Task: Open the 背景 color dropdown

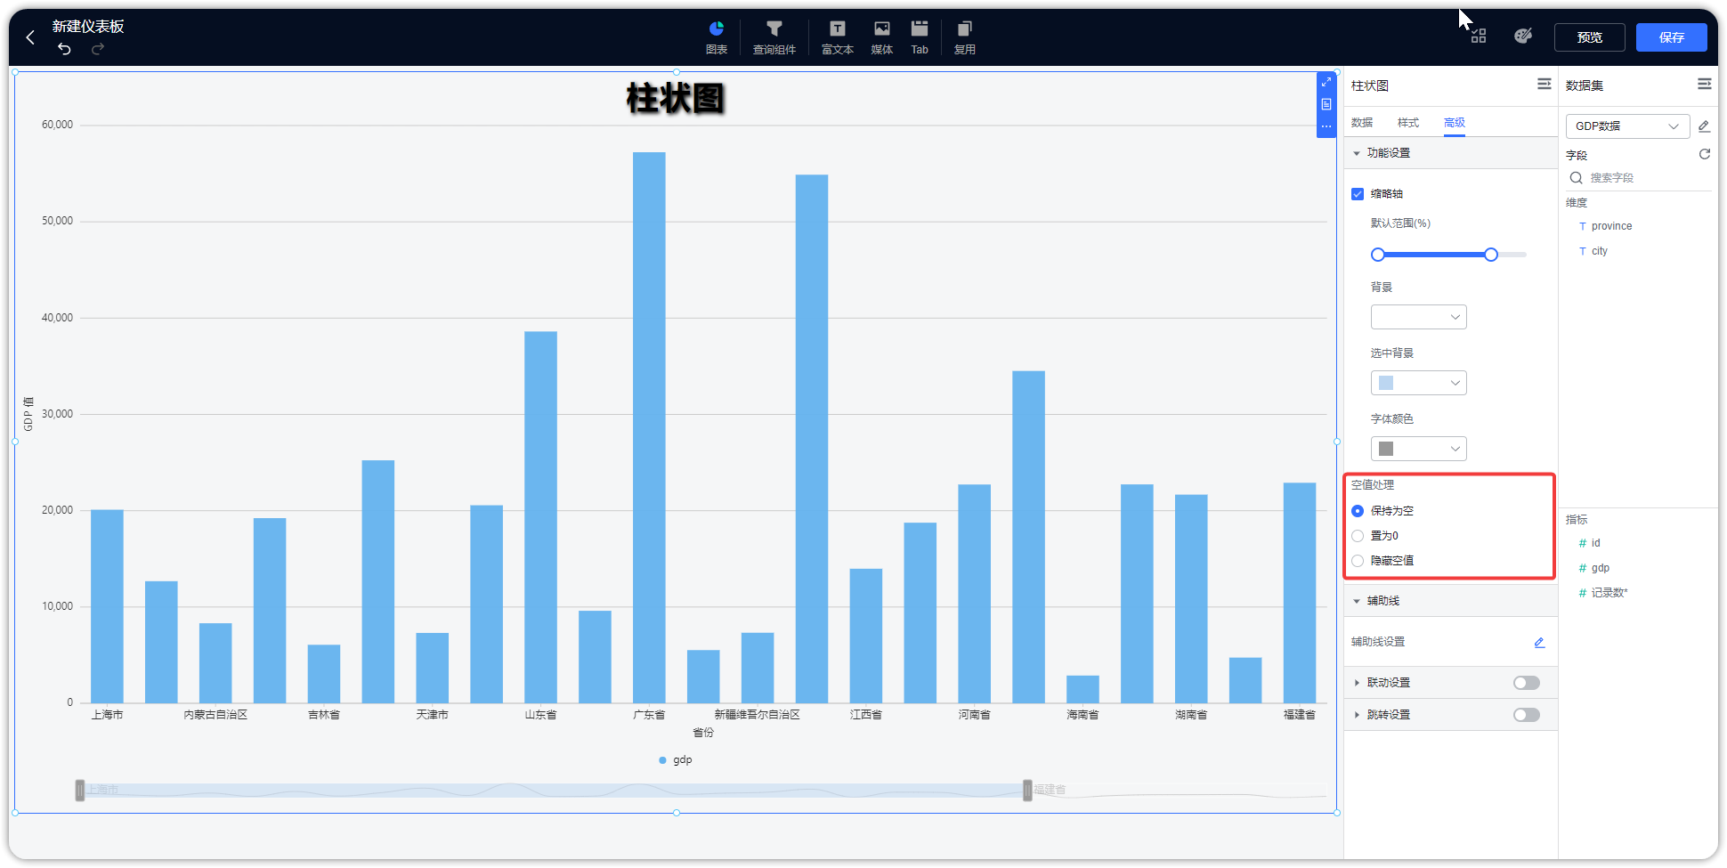Action: click(x=1419, y=317)
